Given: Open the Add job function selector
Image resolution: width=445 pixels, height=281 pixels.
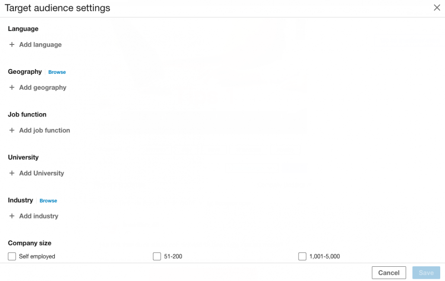Looking at the screenshot, I should tap(44, 130).
